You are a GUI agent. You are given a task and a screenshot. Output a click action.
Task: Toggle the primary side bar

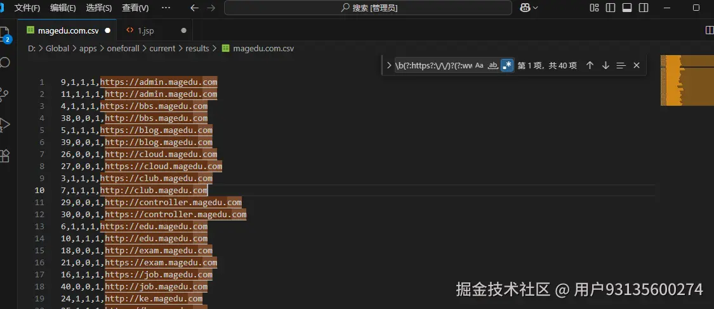[611, 8]
